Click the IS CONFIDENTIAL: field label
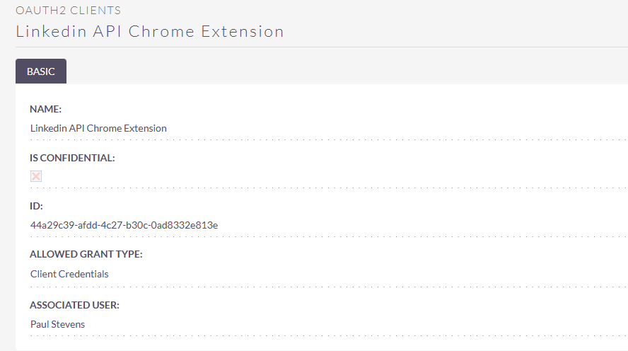 [72, 158]
